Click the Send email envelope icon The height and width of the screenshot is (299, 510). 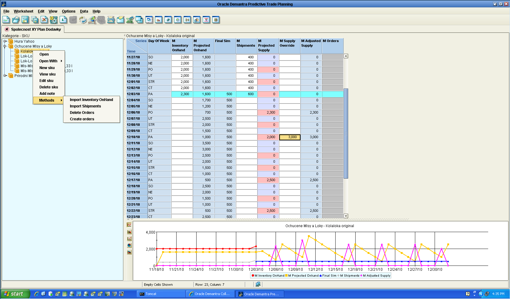(x=121, y=20)
